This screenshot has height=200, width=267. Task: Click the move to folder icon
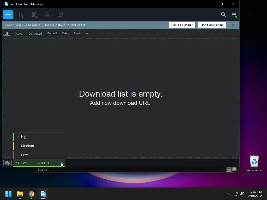coord(60,15)
